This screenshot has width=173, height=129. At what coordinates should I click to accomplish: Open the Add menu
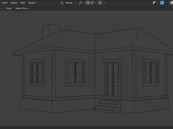click(x=23, y=3)
